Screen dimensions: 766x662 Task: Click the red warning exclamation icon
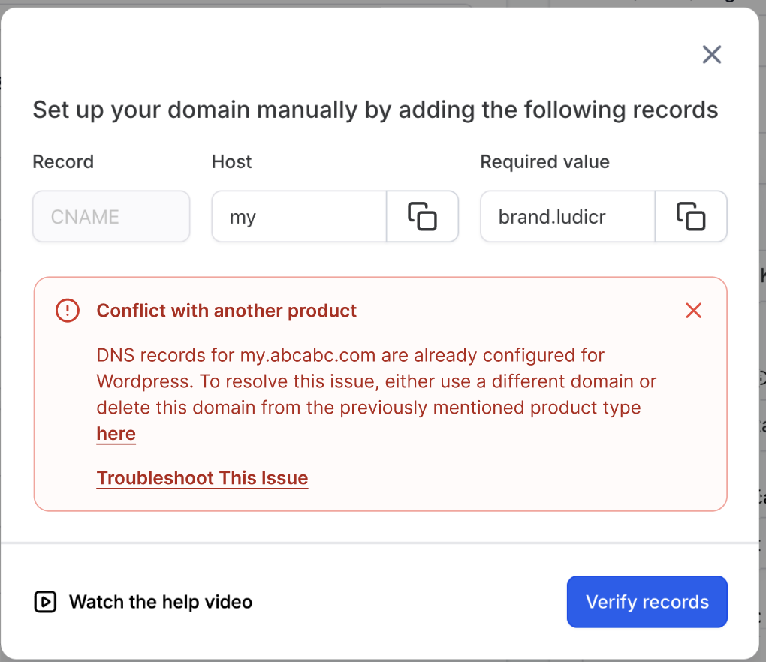pyautogui.click(x=68, y=311)
